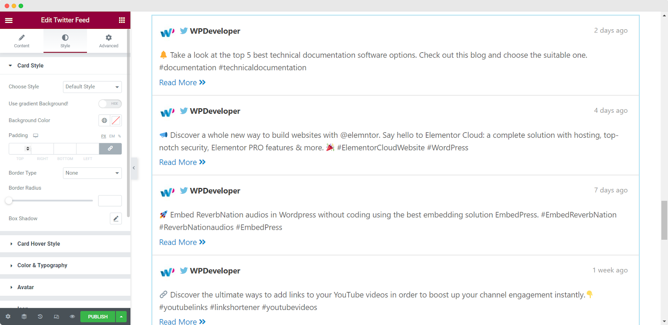Click the Border Radius slider handle
The image size is (668, 325).
[x=9, y=201]
